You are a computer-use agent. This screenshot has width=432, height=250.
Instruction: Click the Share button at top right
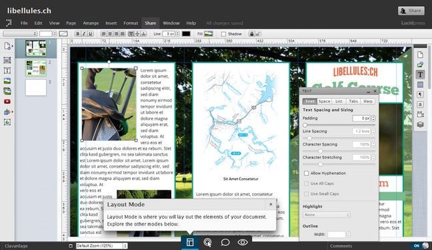[411, 11]
